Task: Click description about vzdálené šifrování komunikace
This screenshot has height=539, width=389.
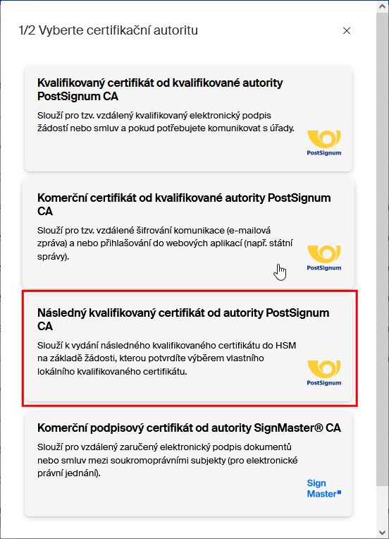Action: point(165,243)
